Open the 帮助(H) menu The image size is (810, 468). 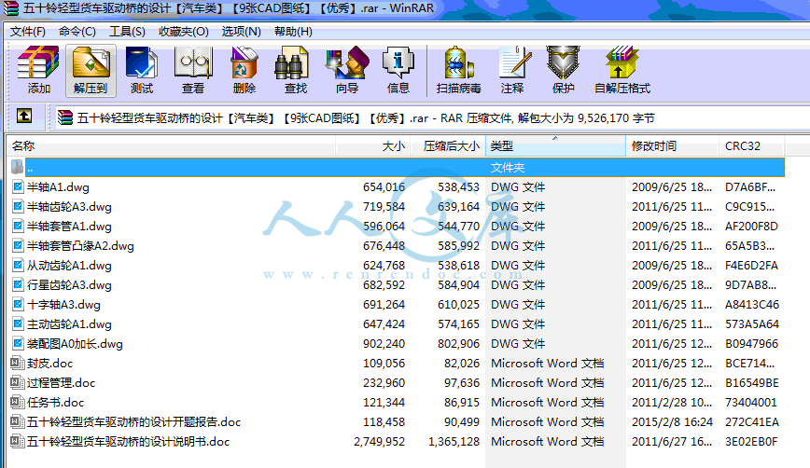[293, 32]
